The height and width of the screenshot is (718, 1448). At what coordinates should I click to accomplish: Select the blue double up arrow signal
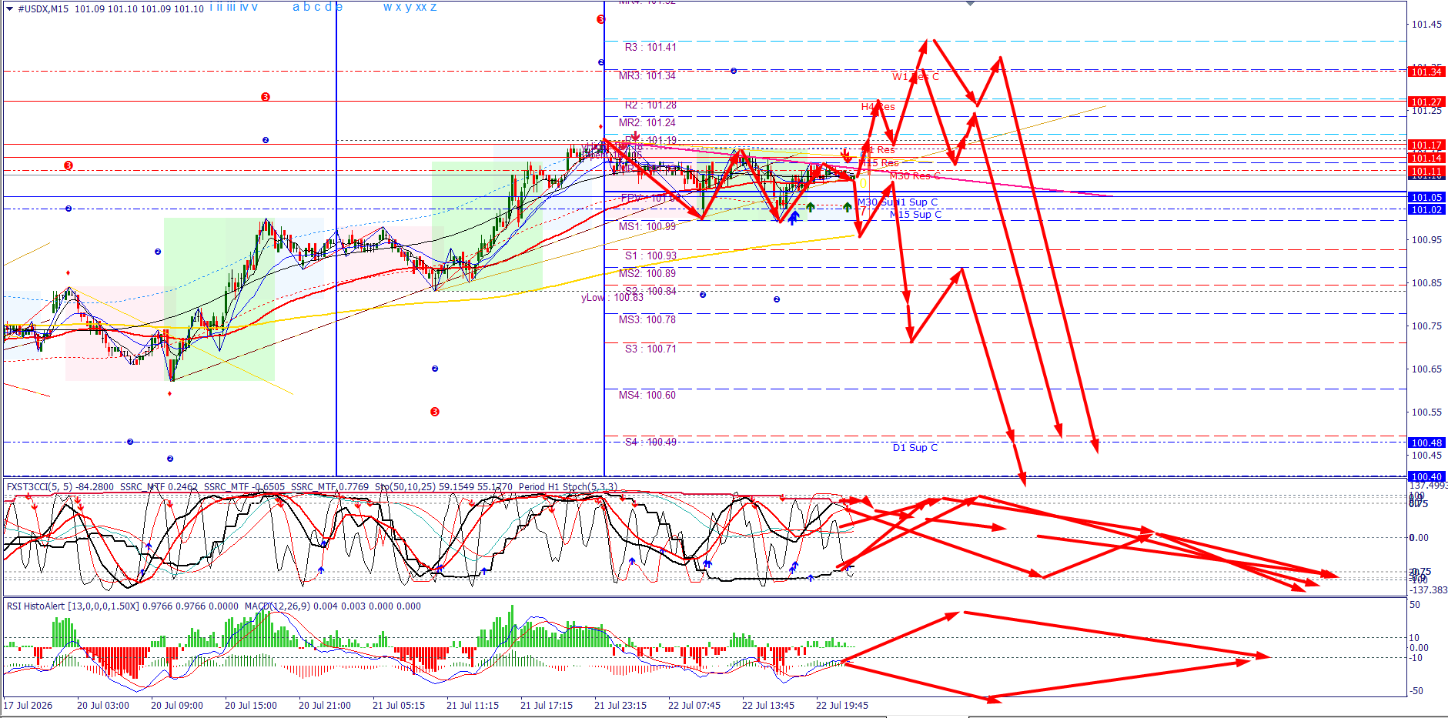pyautogui.click(x=793, y=219)
